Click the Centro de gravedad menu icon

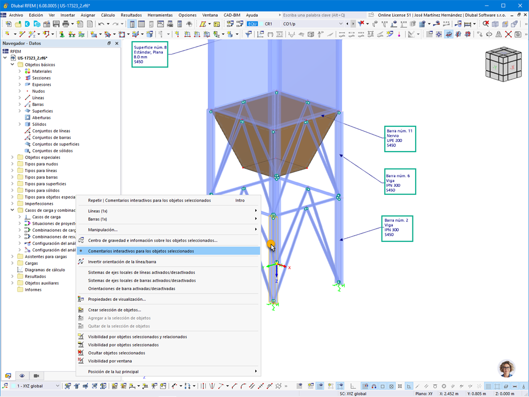point(81,240)
